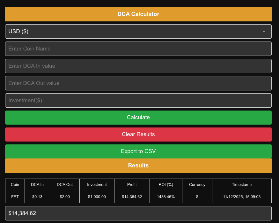The height and width of the screenshot is (223, 279).
Task: Select the 11/12/2025 timestamp cell
Action: (x=242, y=197)
